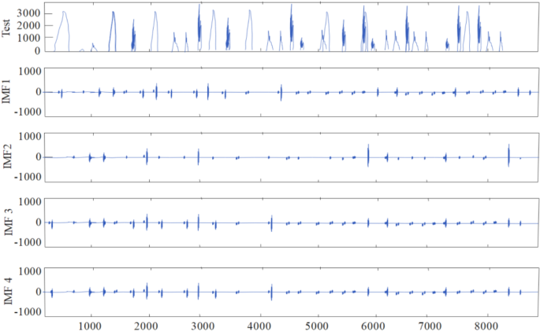The width and height of the screenshot is (540, 331).
Task: Click the 'IMF2' y-axis label
Action: pos(6,156)
